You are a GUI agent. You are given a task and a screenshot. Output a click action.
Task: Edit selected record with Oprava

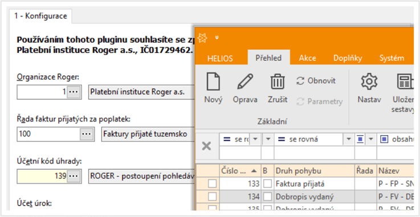pos(245,88)
